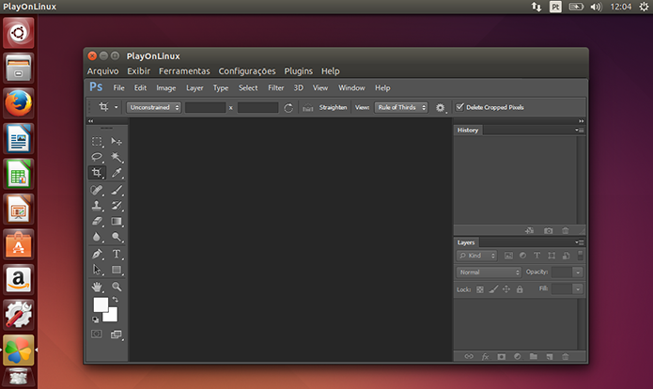Open the History panel menu

(x=580, y=130)
